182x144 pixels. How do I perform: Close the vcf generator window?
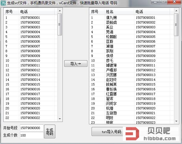[x=174, y=2]
